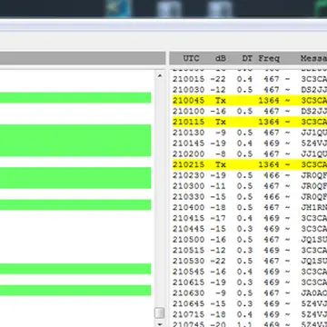This screenshot has width=327, height=327.
Task: Select the 210230 JR0QF decode row
Action: (x=250, y=175)
